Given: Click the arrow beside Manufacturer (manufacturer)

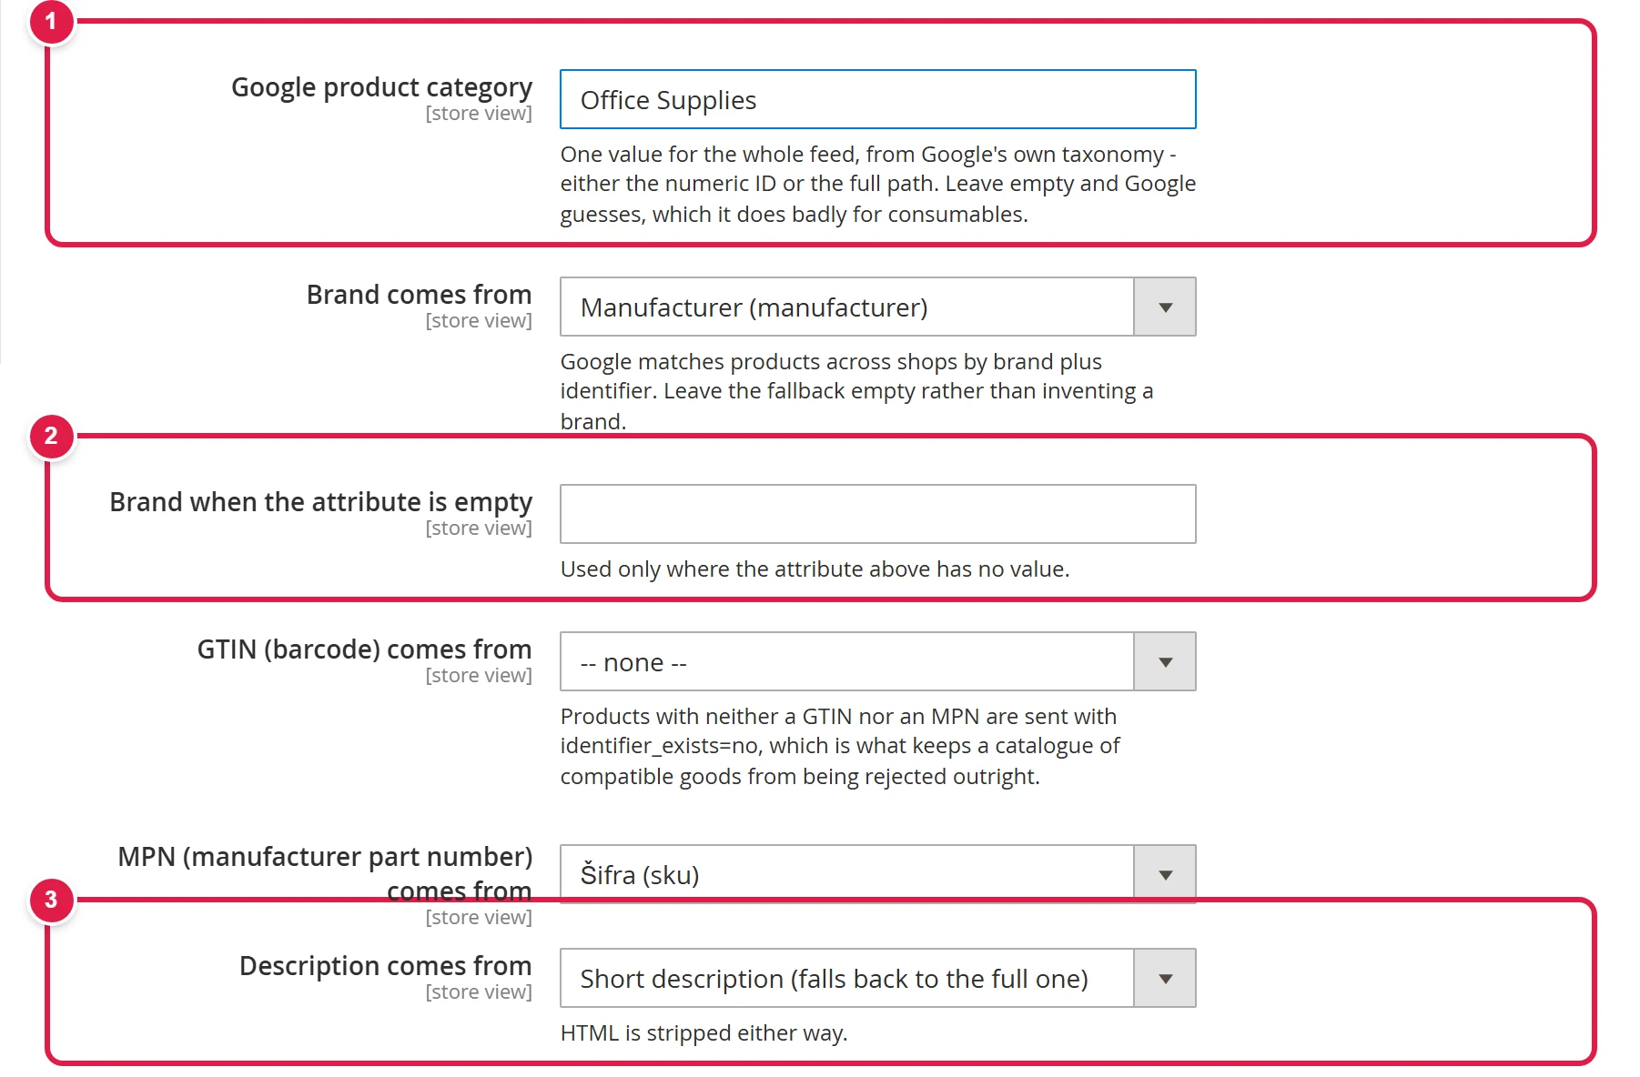Looking at the screenshot, I should [x=1165, y=307].
